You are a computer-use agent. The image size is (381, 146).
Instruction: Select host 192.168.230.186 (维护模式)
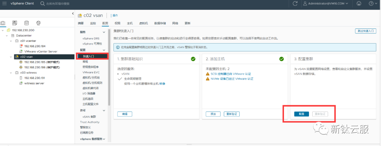click(42, 67)
